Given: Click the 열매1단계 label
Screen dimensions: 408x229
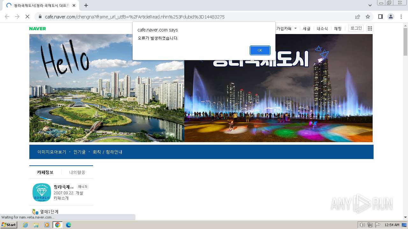Looking at the screenshot, I should (x=49, y=212).
